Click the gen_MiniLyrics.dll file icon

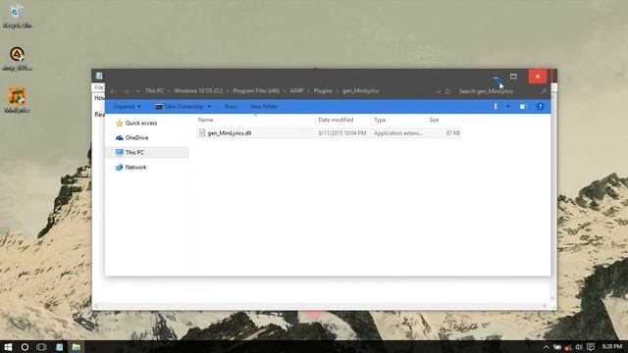(202, 133)
